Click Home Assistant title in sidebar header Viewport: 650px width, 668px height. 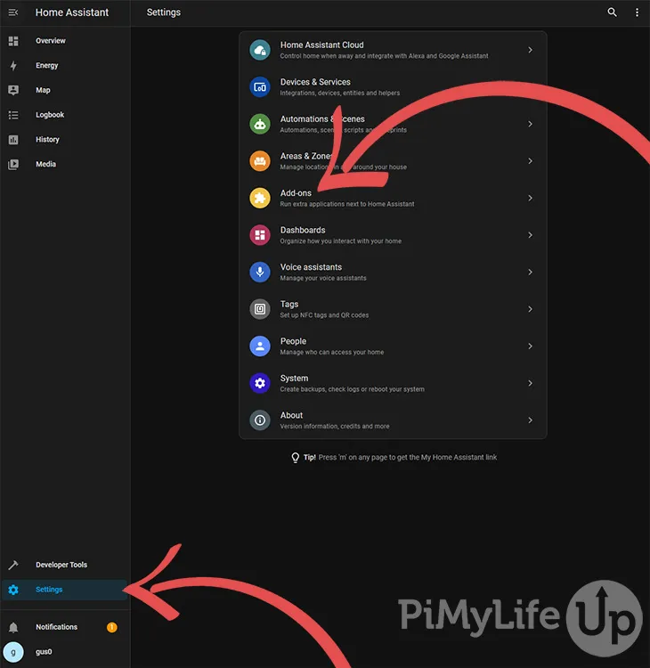pos(72,12)
